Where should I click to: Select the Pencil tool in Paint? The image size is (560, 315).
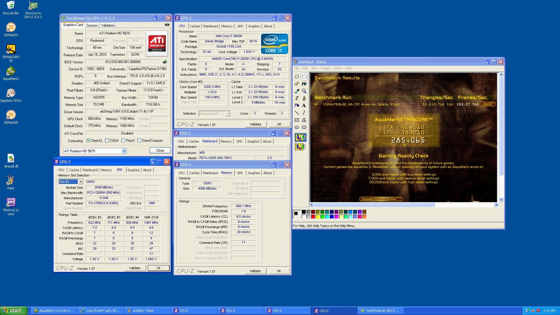[297, 98]
